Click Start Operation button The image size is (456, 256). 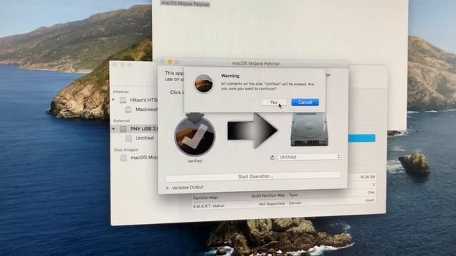coord(254,176)
